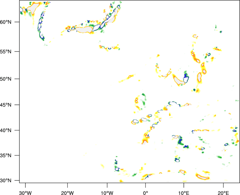Click the 35°N latitude label
This screenshot has width=240, height=195.
click(x=6, y=155)
